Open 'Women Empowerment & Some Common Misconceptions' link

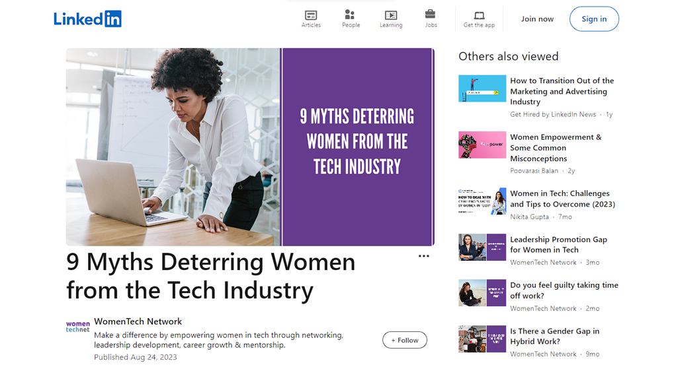pyautogui.click(x=556, y=148)
